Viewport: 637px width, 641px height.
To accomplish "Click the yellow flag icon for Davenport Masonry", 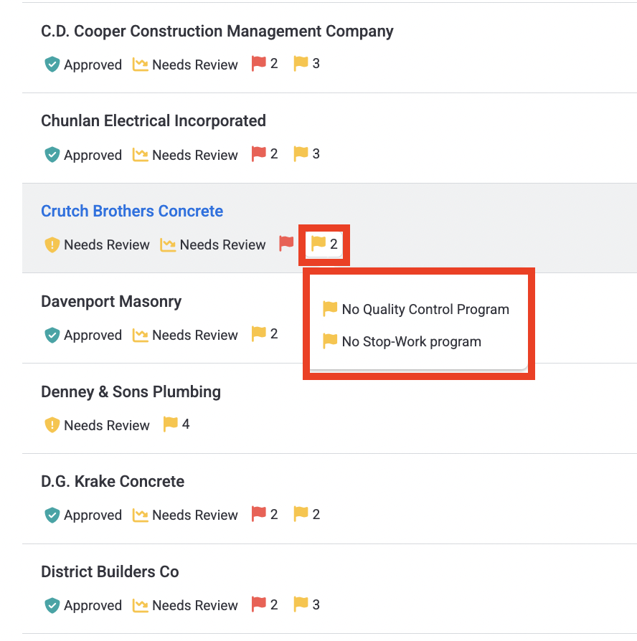I will pos(258,334).
